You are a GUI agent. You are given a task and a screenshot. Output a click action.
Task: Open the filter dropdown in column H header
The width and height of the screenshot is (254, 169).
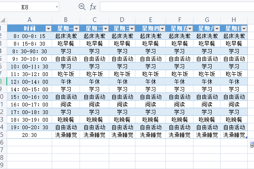(244, 29)
